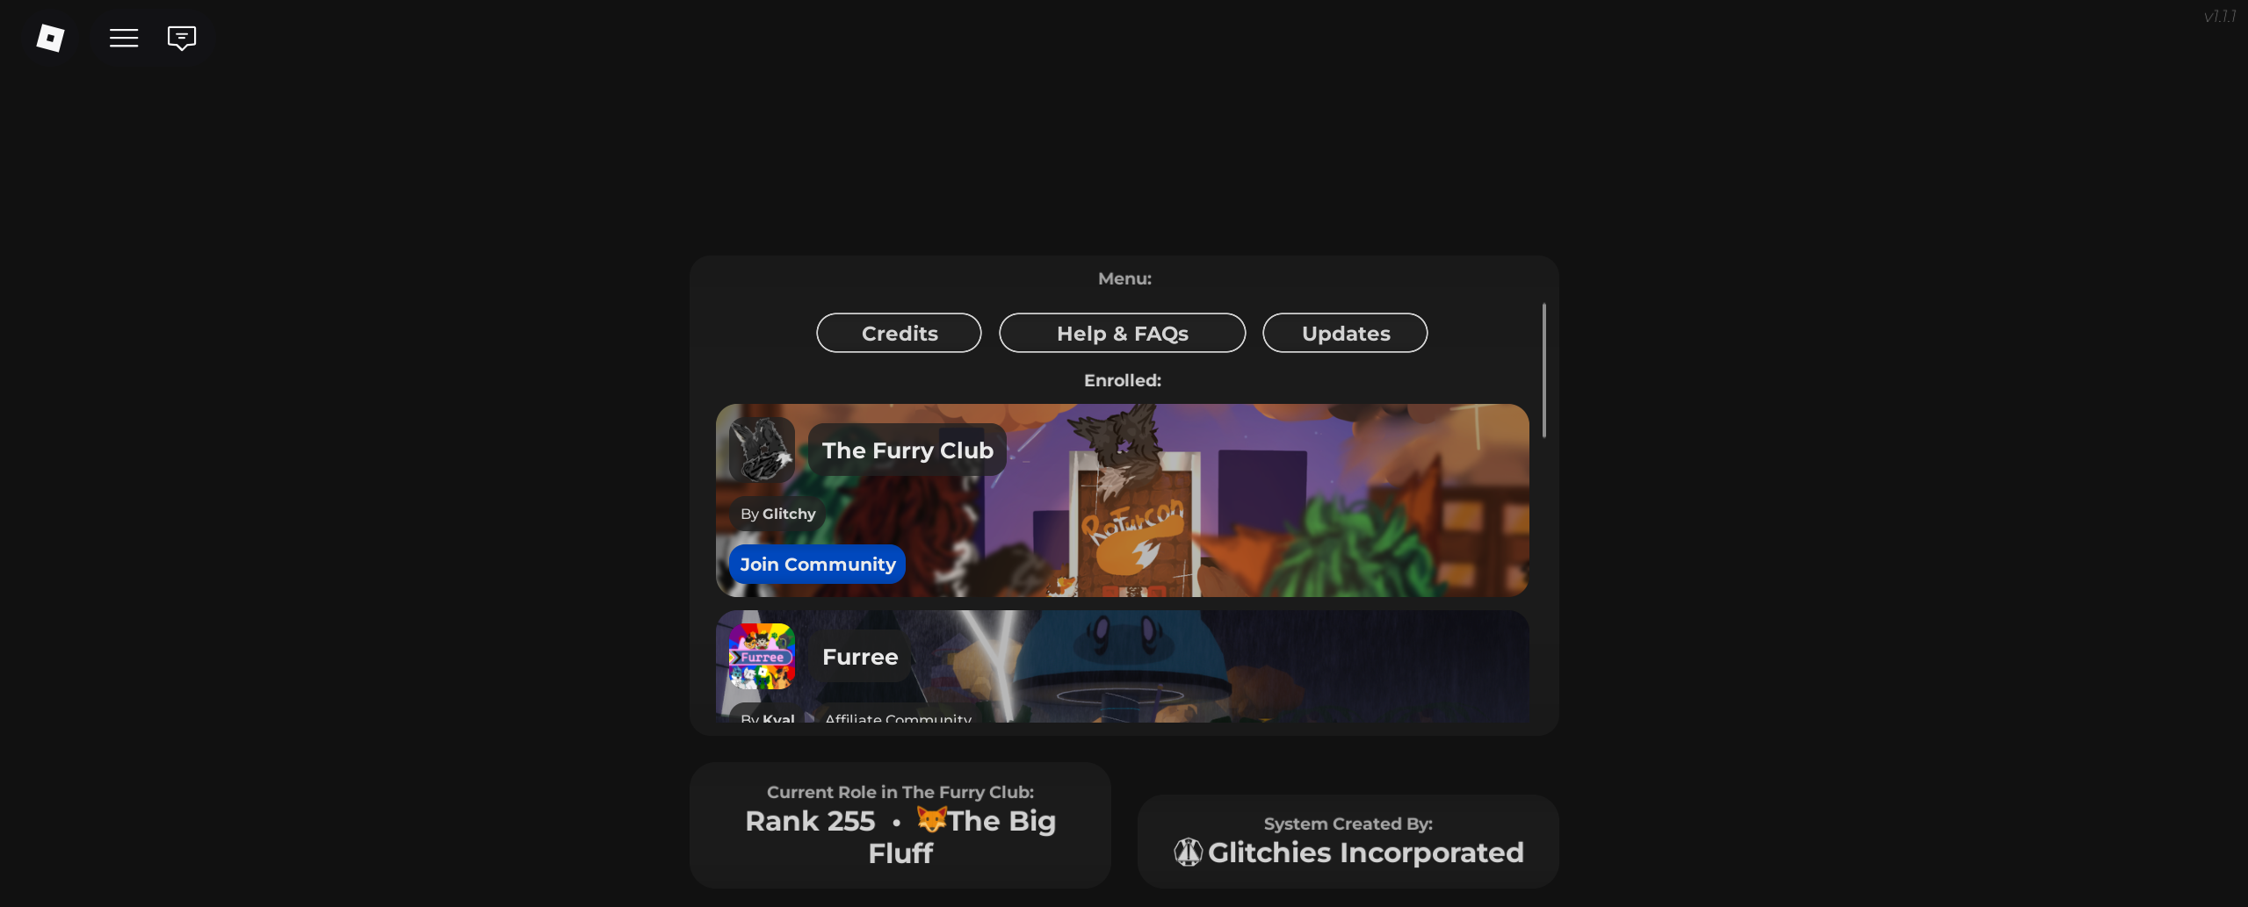Click the Furree rainbow group icon
2248x907 pixels.
(762, 656)
